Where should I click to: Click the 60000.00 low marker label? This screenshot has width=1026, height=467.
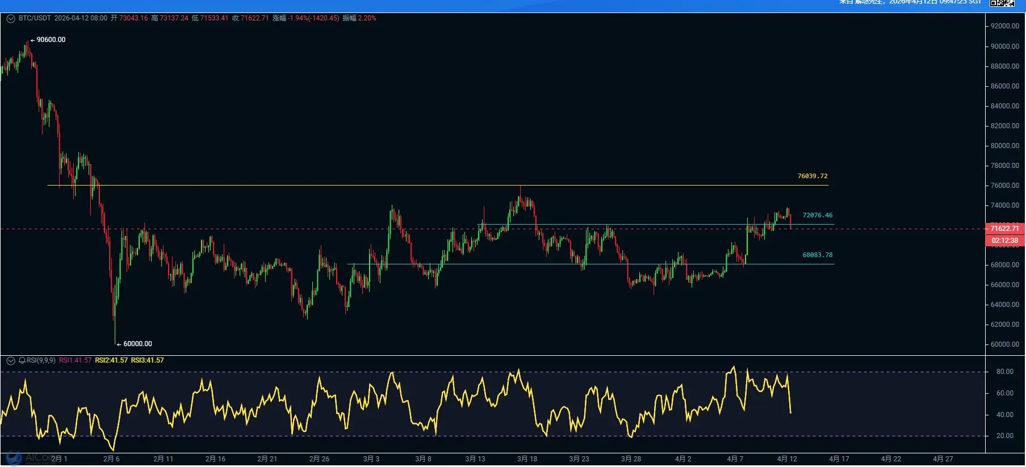pyautogui.click(x=137, y=344)
